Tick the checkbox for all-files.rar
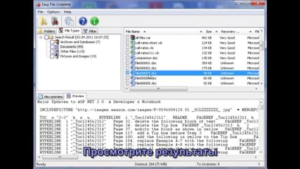Viewport: 300px width, 169px height. point(127,38)
